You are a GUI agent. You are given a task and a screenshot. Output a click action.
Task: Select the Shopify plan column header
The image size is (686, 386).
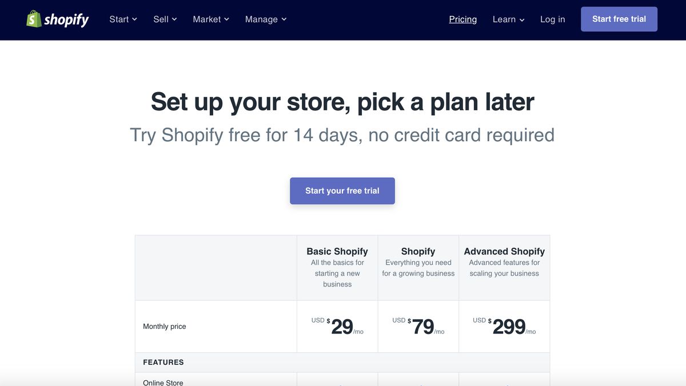(x=418, y=251)
